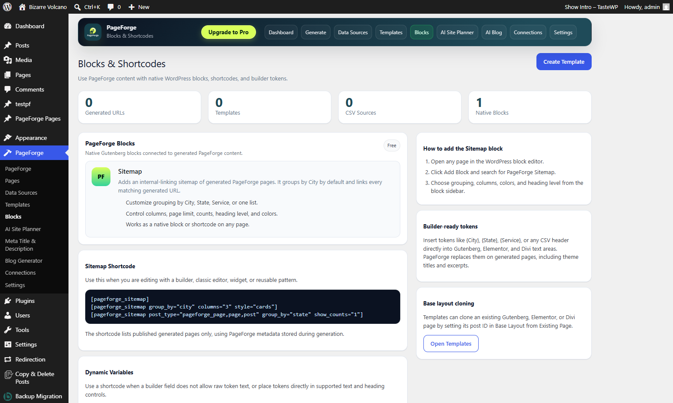Switch to the Data Sources tab in header
Viewport: 673px width, 403px height.
(x=353, y=32)
